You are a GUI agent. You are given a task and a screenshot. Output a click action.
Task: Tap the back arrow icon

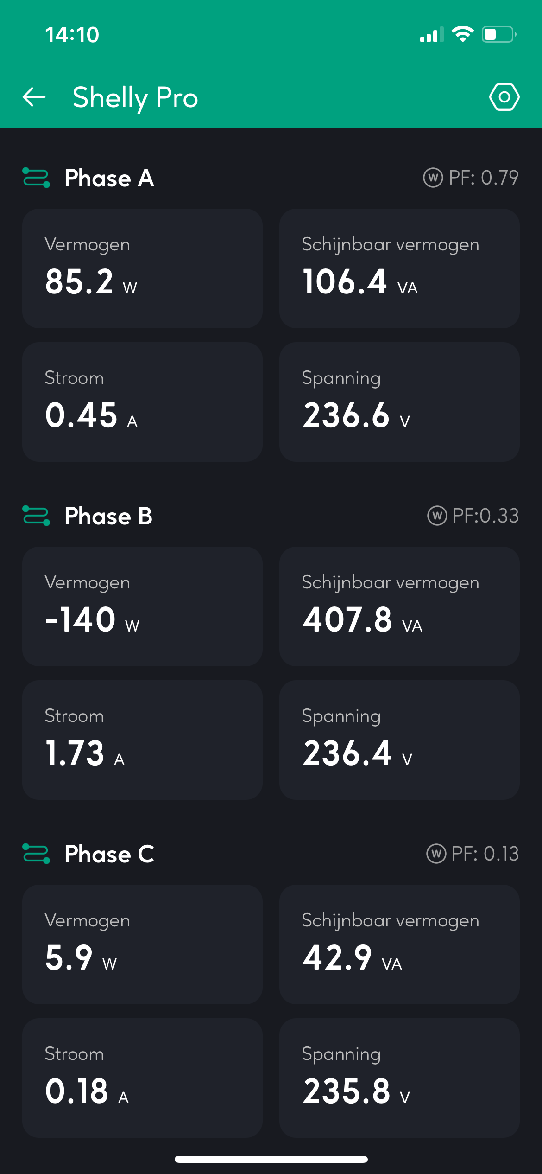[34, 97]
